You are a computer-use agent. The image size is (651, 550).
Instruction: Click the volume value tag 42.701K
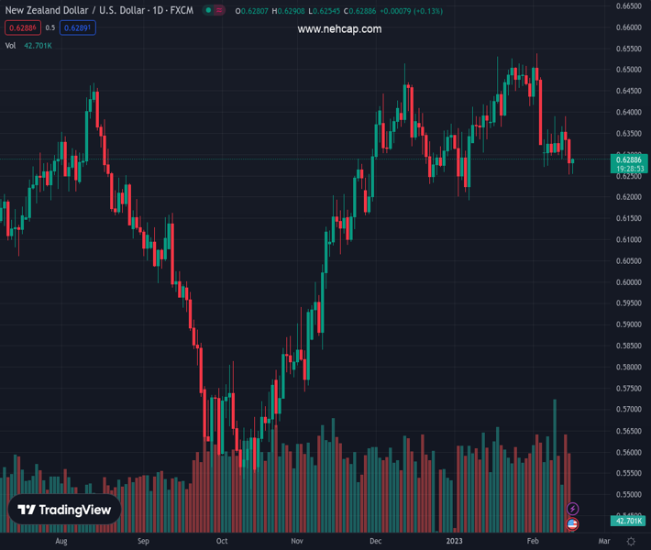click(628, 522)
